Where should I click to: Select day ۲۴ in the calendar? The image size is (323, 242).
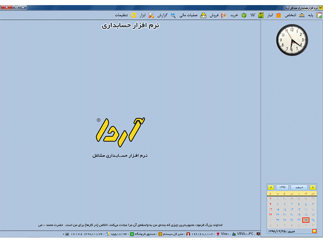[313, 220]
